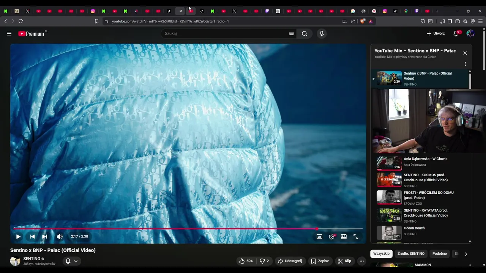
Task: Open the Brave VPN shield icon
Action: (x=473, y=21)
